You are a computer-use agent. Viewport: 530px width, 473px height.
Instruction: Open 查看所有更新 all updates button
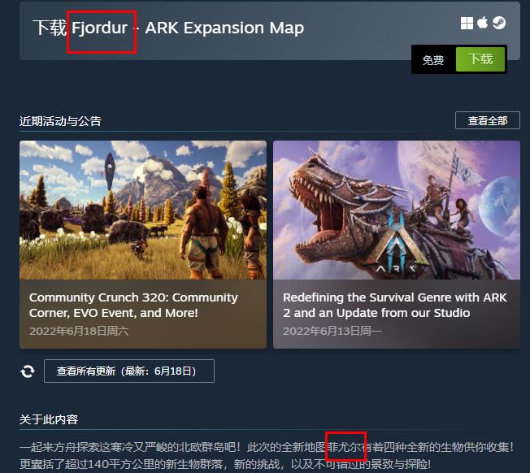click(129, 371)
